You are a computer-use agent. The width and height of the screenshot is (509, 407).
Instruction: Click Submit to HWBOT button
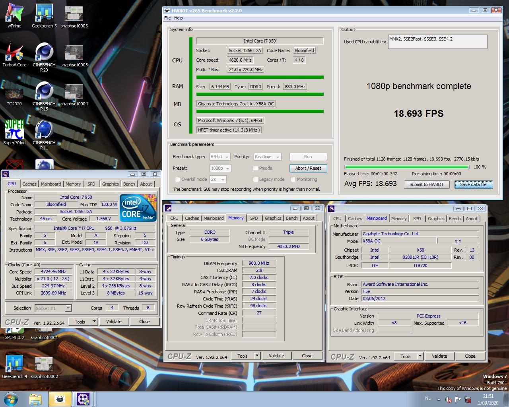(427, 184)
